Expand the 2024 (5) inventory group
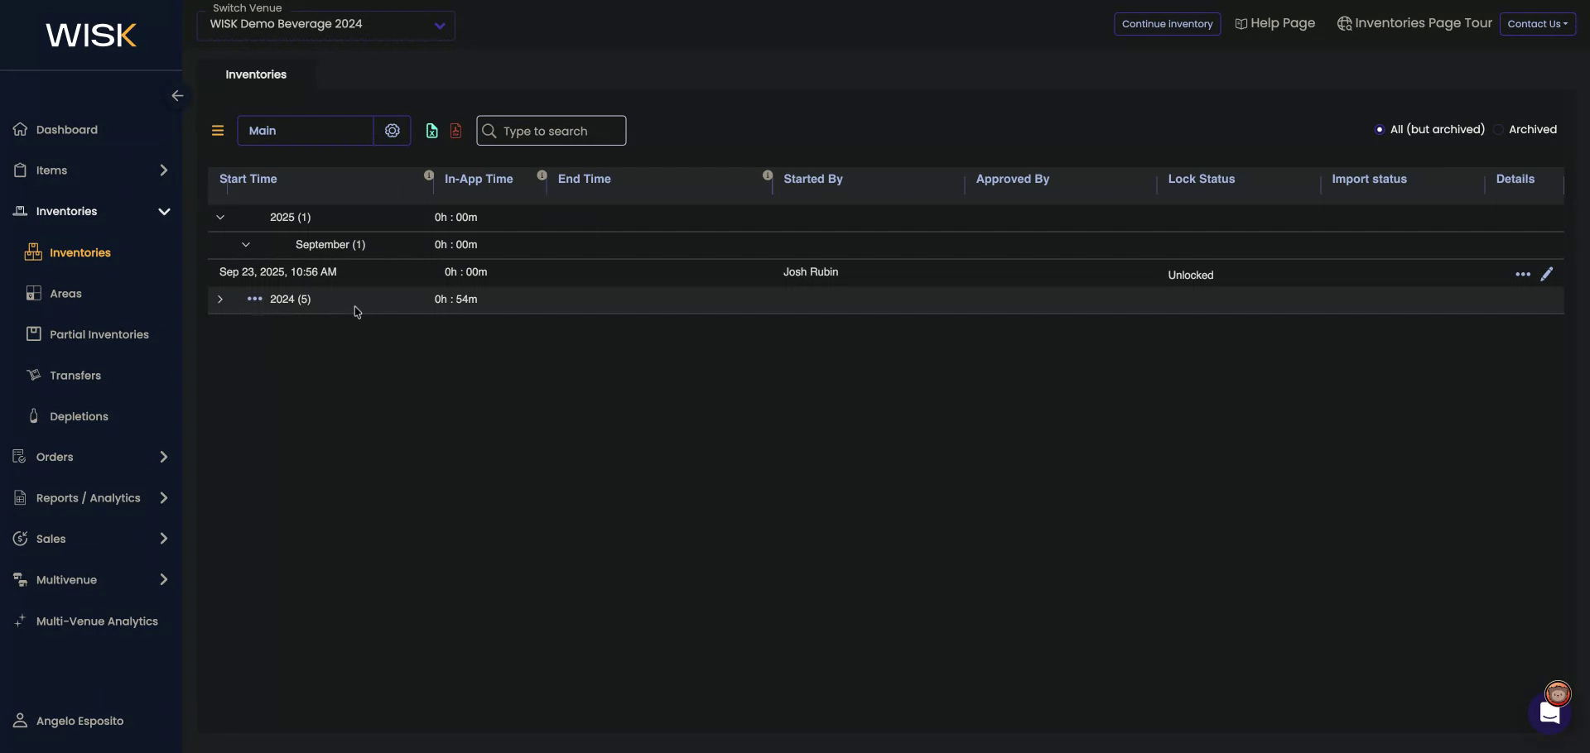 pyautogui.click(x=220, y=299)
